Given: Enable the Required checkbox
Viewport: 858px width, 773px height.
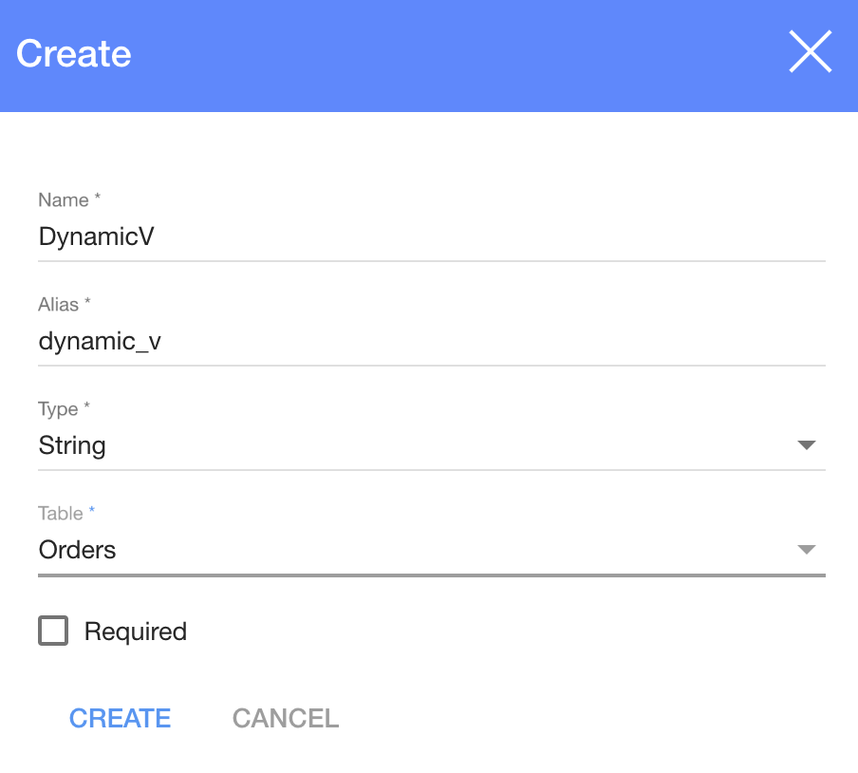Looking at the screenshot, I should click(53, 631).
